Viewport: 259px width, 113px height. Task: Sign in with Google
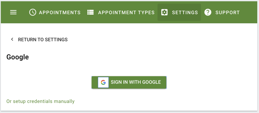129,82
